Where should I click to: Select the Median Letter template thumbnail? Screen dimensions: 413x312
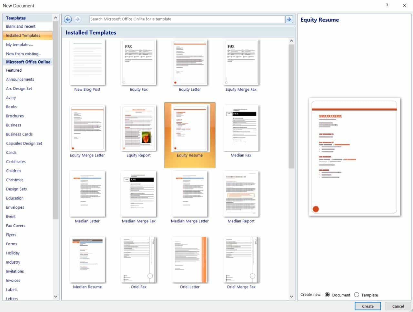[x=87, y=194]
